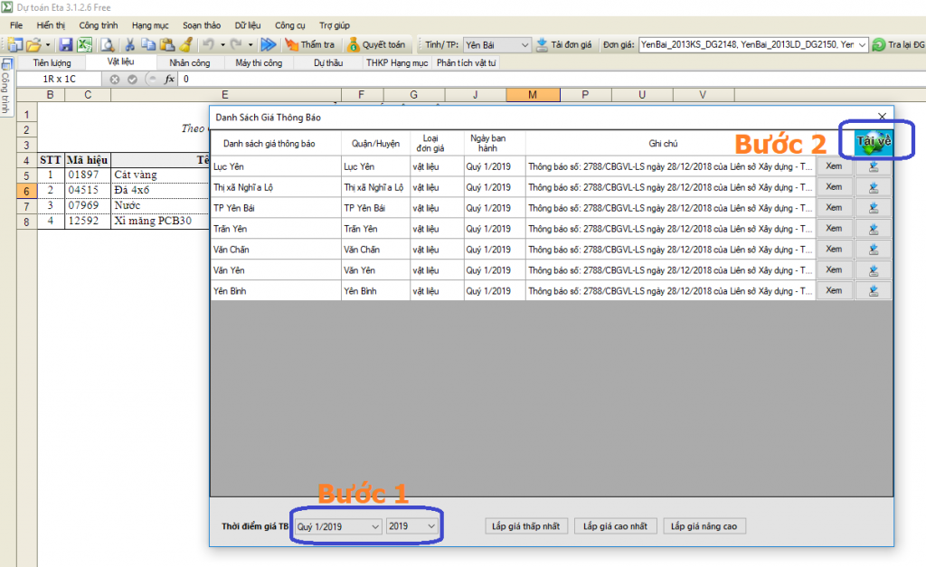Image resolution: width=926 pixels, height=567 pixels.
Task: Click the Excel export icon
Action: pyautogui.click(x=84, y=44)
